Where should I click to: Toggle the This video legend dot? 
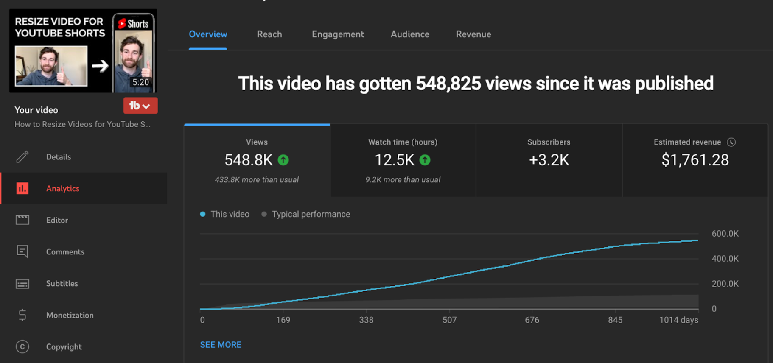pos(203,214)
